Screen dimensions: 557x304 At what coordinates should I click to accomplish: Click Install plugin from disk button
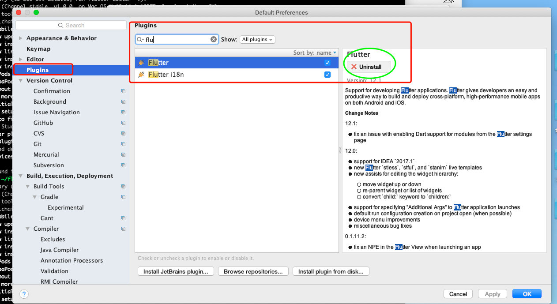tap(331, 271)
